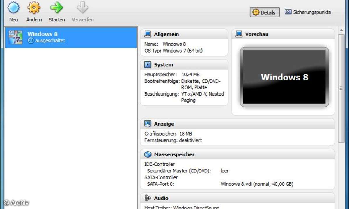The width and height of the screenshot is (349, 209).
Task: Click the System chip icon
Action: tap(148, 65)
